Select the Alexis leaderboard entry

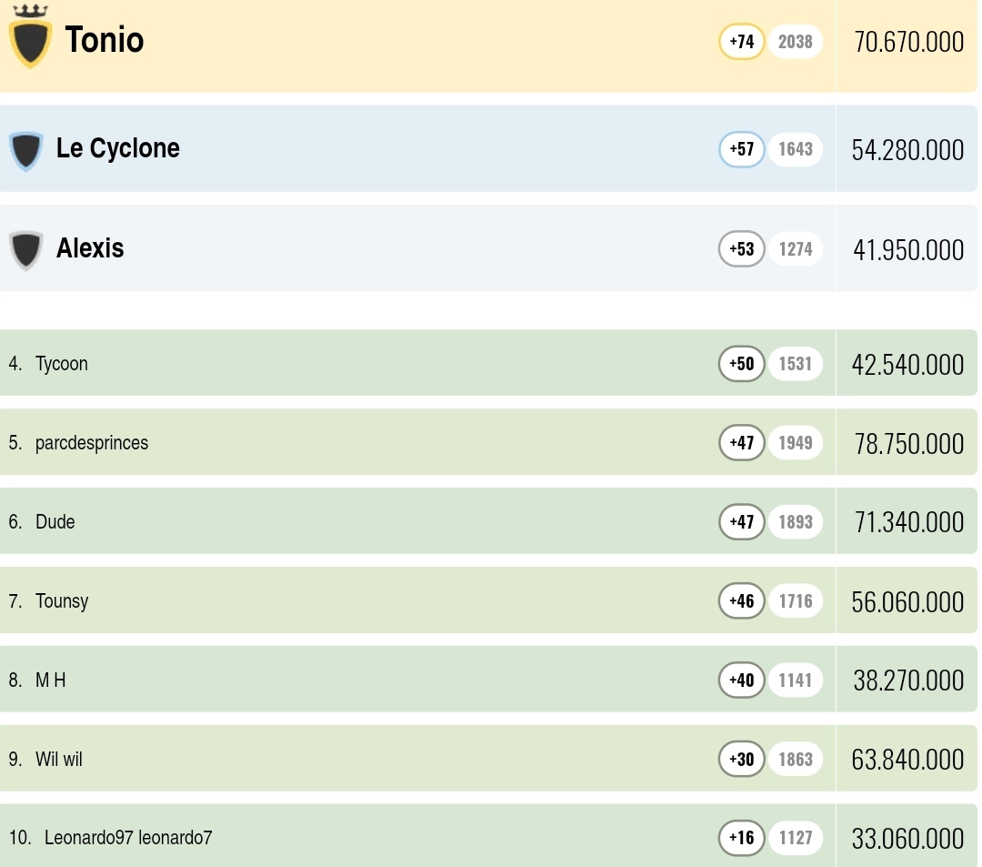90,249
